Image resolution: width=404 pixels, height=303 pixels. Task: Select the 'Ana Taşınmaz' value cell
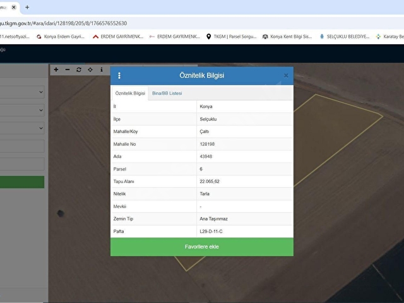coord(245,219)
